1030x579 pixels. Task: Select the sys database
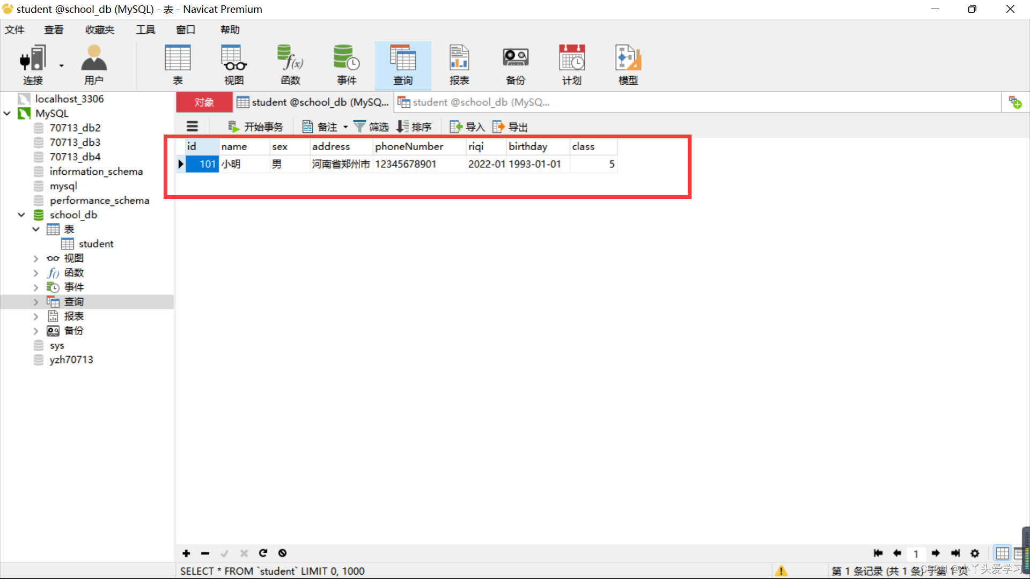point(57,345)
